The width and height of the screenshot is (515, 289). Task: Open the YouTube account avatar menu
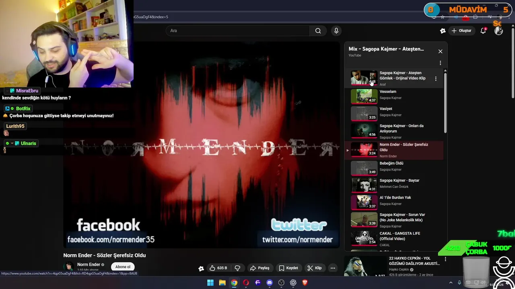[x=499, y=31]
